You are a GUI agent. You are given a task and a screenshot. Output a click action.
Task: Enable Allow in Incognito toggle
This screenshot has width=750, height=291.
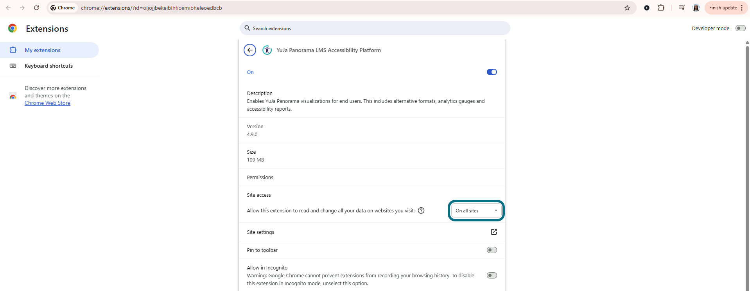(x=492, y=275)
